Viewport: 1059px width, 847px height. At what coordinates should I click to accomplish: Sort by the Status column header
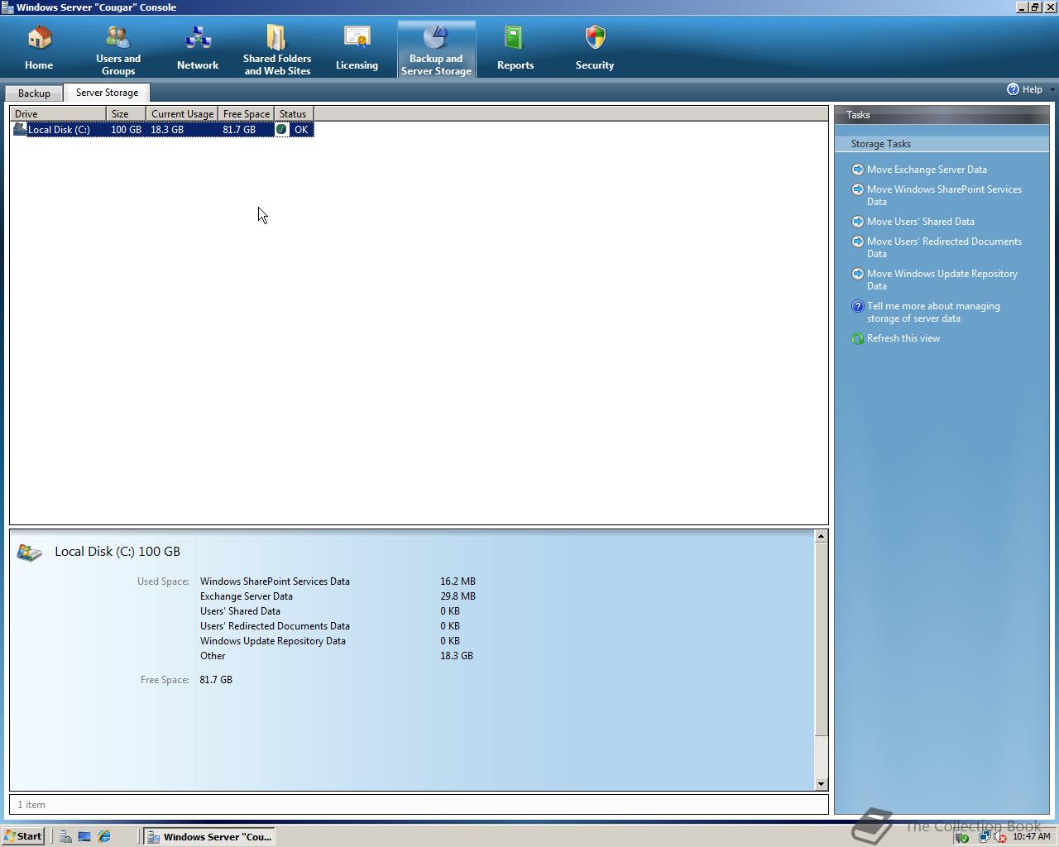[294, 113]
